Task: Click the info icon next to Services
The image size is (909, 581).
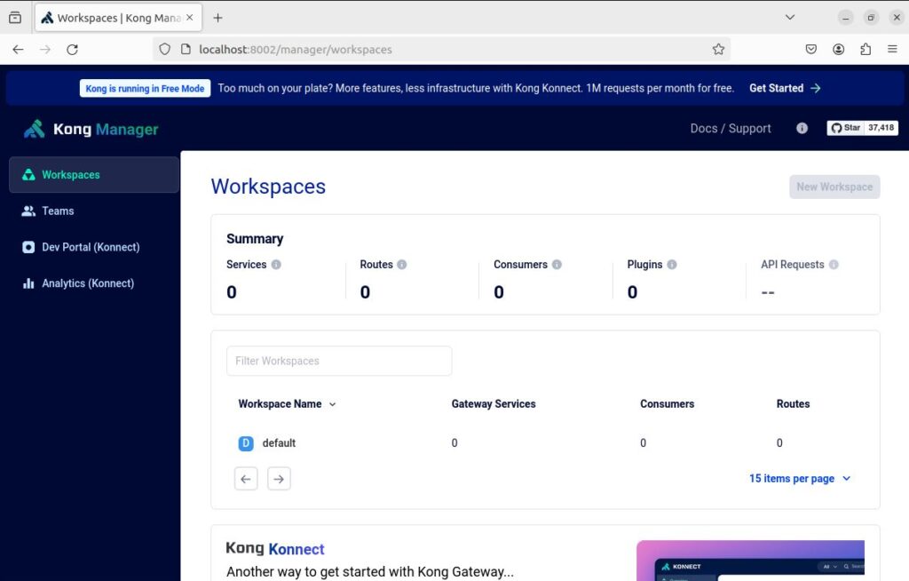Action: tap(276, 265)
